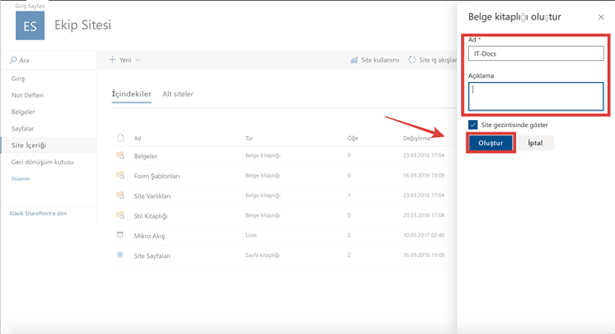The height and width of the screenshot is (334, 615).
Task: Click the Stil Kitaplığı library icon
Action: point(120,216)
